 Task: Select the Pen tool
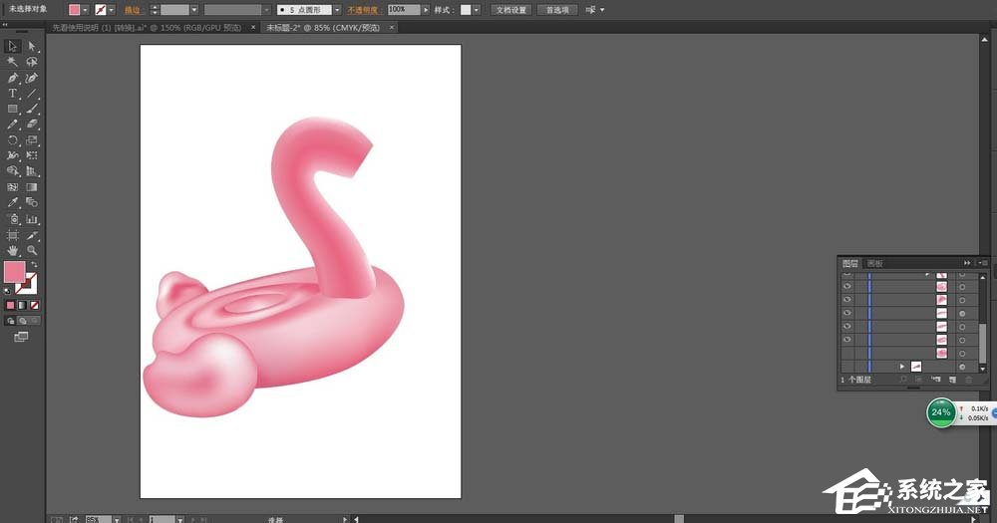13,78
